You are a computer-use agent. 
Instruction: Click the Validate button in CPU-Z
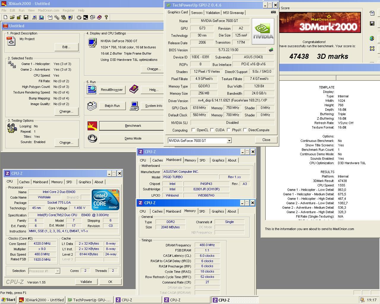point(86,282)
